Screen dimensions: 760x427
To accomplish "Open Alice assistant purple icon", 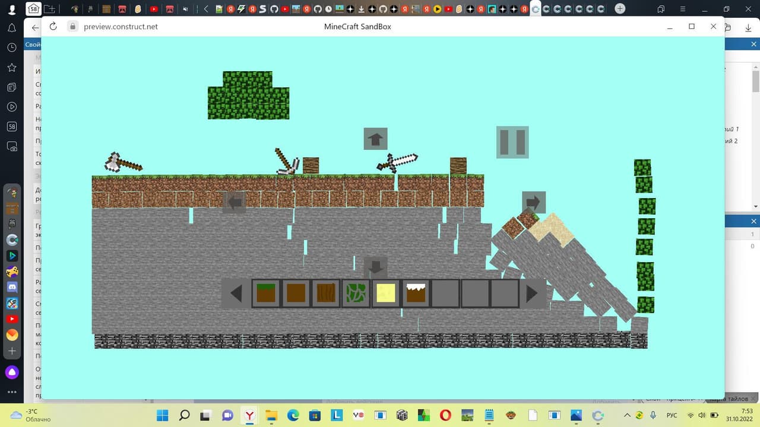I will [12, 372].
